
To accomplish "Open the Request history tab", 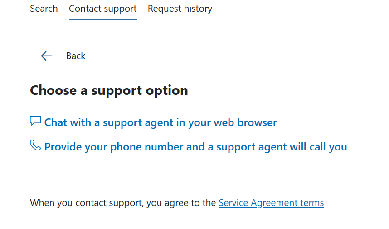I will [180, 9].
